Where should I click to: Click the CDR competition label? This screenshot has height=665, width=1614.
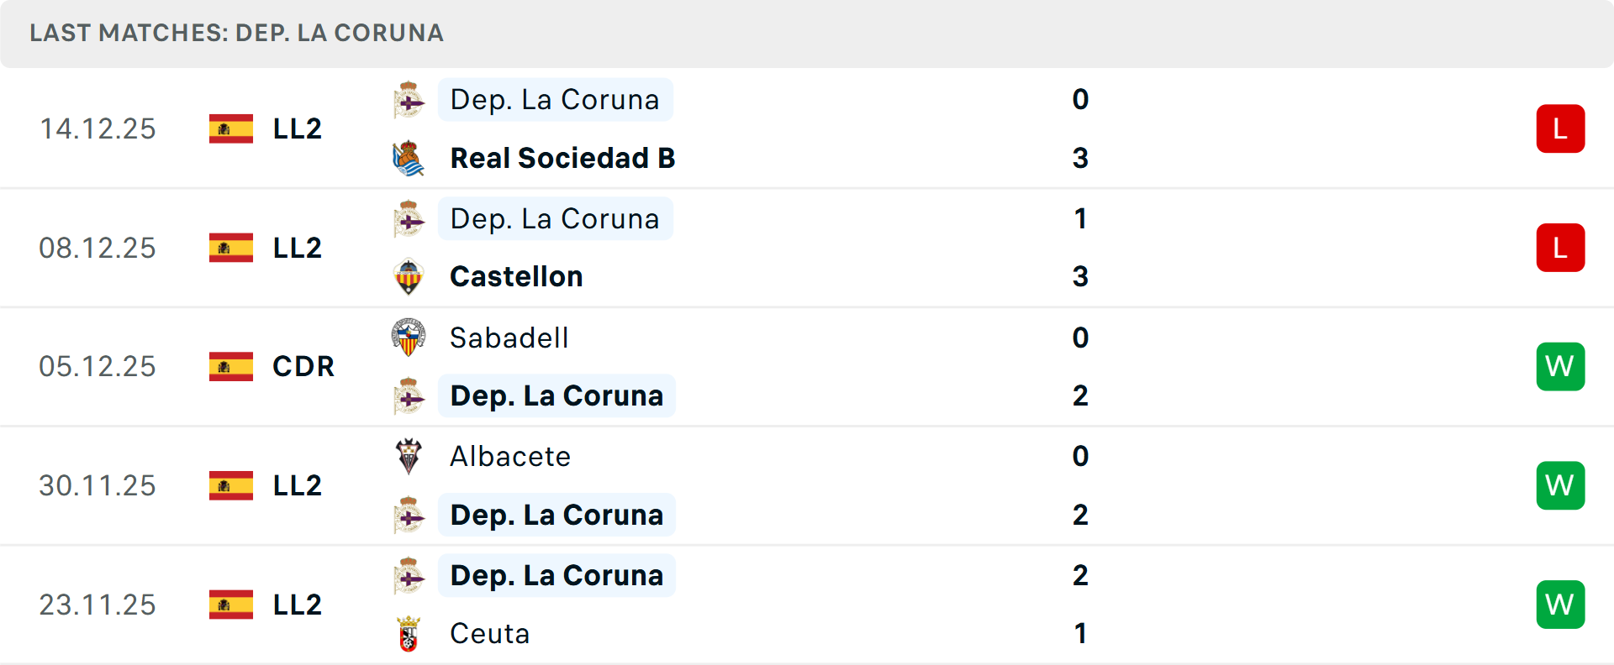303,367
